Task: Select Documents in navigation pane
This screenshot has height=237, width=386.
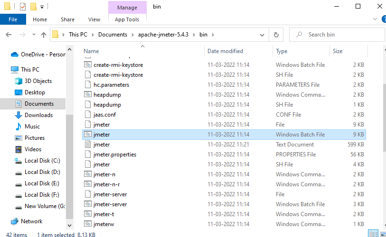Action: (x=33, y=104)
